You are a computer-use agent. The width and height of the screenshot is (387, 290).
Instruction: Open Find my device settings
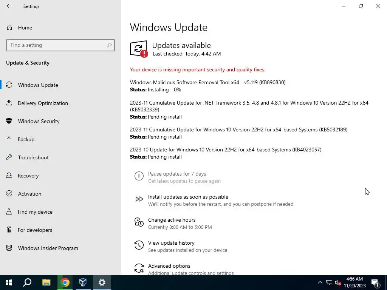coord(60,212)
